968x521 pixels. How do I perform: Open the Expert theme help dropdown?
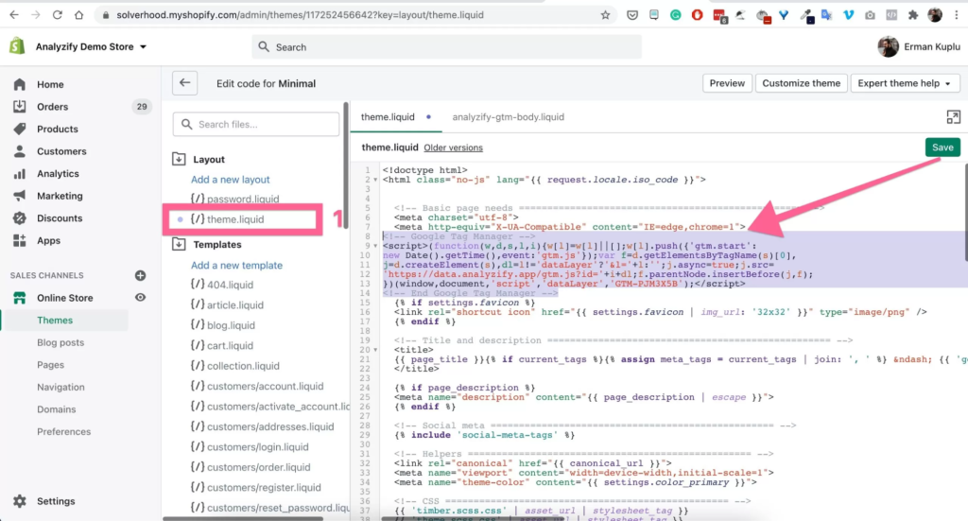click(x=905, y=83)
